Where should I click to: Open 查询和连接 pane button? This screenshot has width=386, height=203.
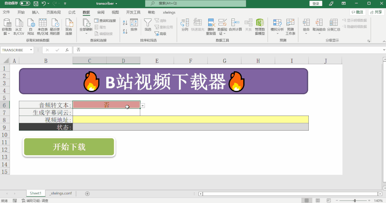point(105,21)
